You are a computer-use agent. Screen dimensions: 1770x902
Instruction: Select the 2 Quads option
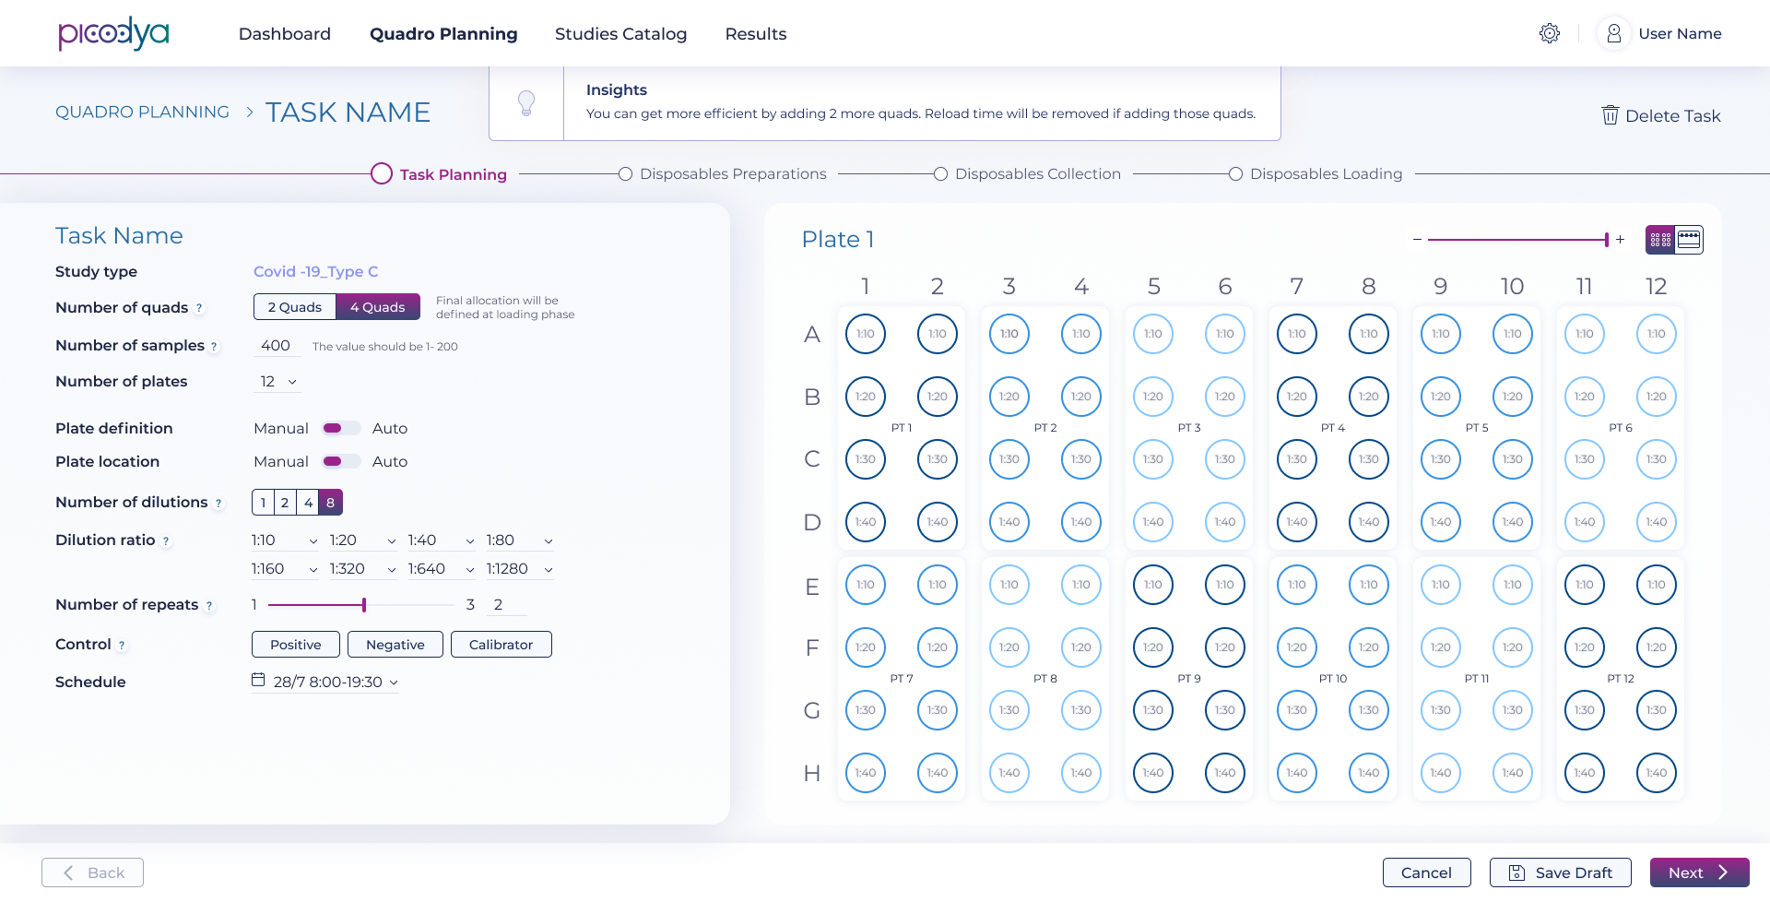coord(294,307)
